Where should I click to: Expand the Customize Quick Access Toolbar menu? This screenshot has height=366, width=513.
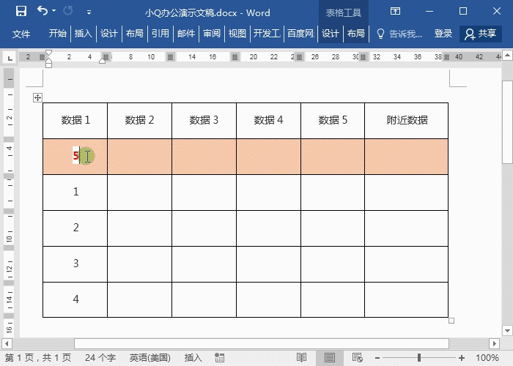click(89, 12)
